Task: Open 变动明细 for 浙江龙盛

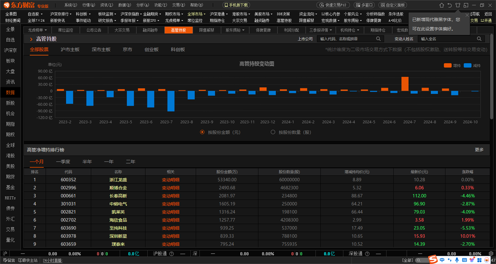Action: coord(171,180)
